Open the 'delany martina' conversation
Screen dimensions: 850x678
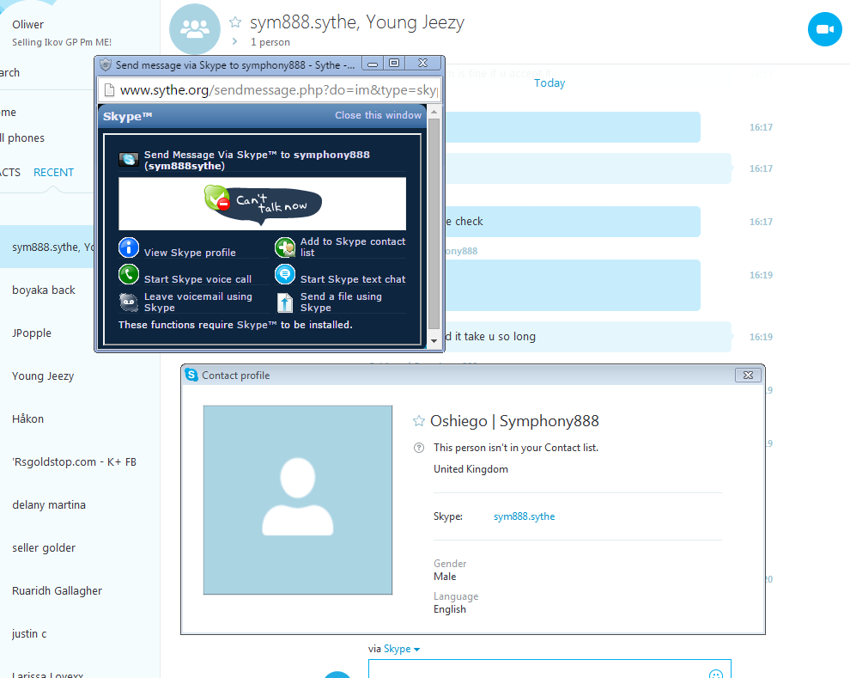click(x=80, y=505)
